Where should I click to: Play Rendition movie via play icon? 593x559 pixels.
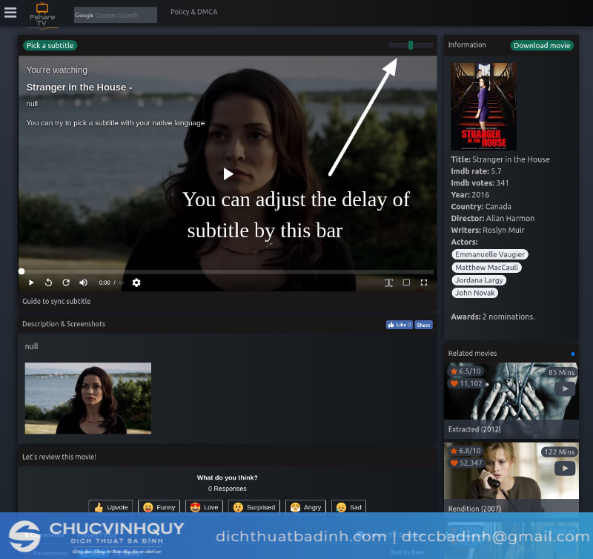[x=565, y=469]
